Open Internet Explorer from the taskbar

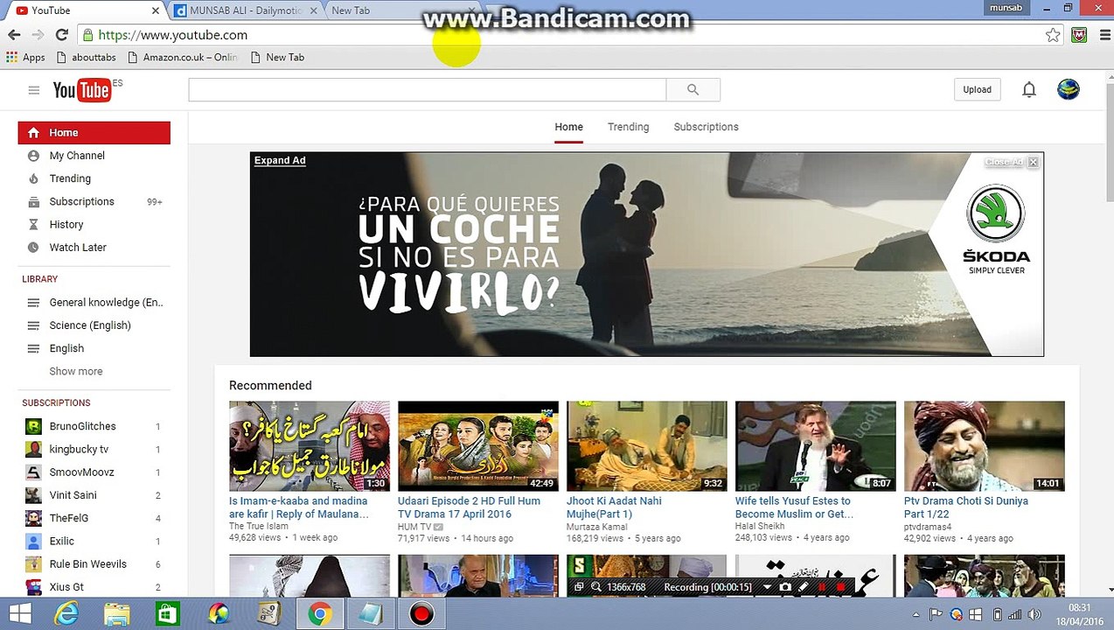[66, 614]
